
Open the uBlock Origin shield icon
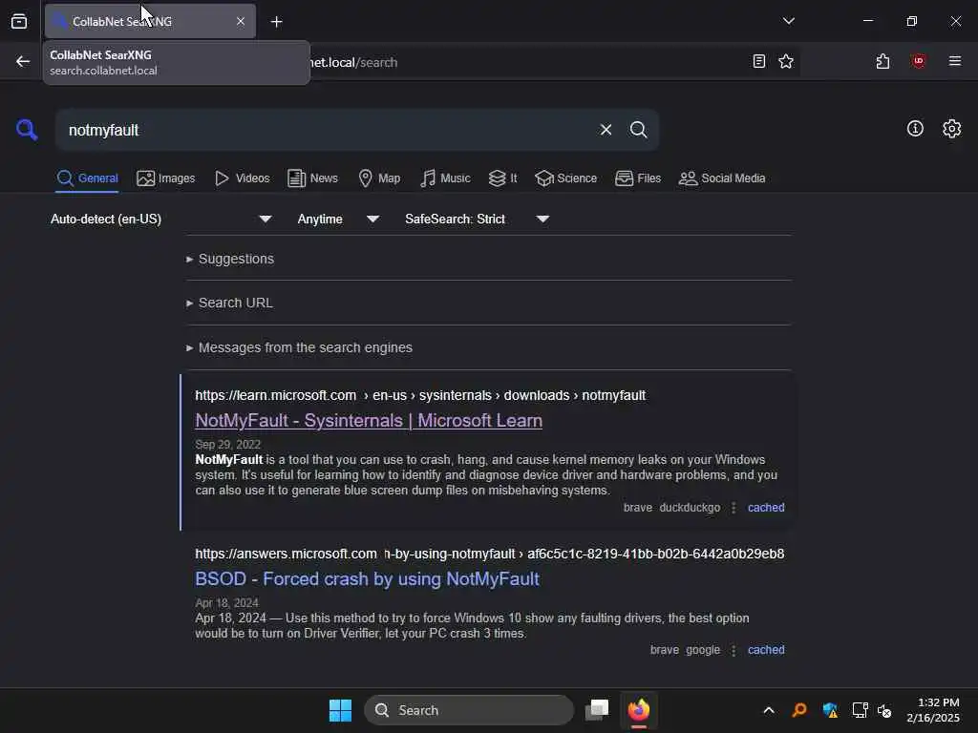(919, 61)
